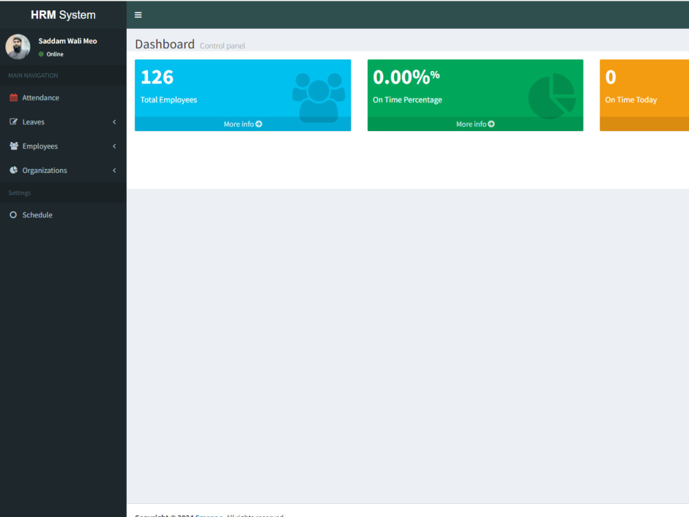Click the 0 value on orange card
Screen dimensions: 689x517
coord(610,77)
